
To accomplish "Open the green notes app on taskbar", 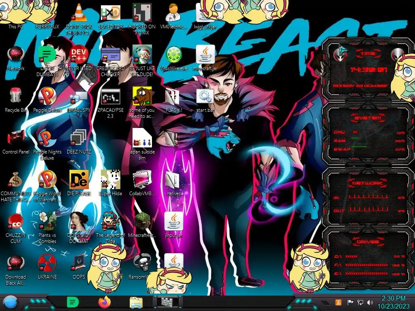I will pyautogui.click(x=73, y=302).
